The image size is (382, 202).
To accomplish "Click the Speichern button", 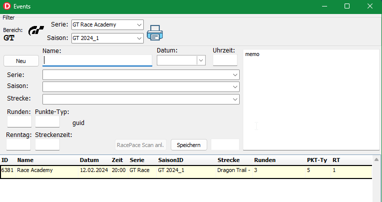I will tap(189, 145).
